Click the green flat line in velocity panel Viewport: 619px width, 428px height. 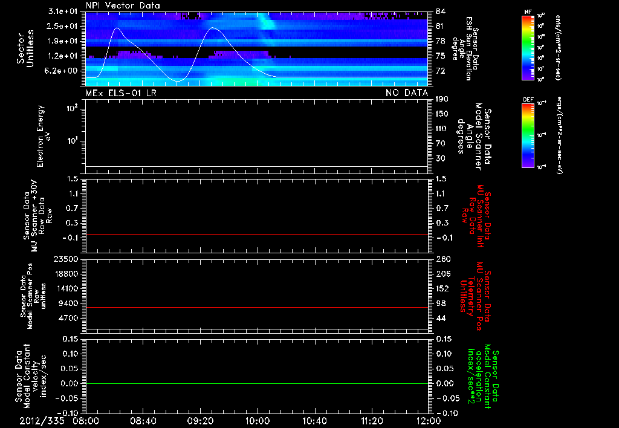[257, 383]
